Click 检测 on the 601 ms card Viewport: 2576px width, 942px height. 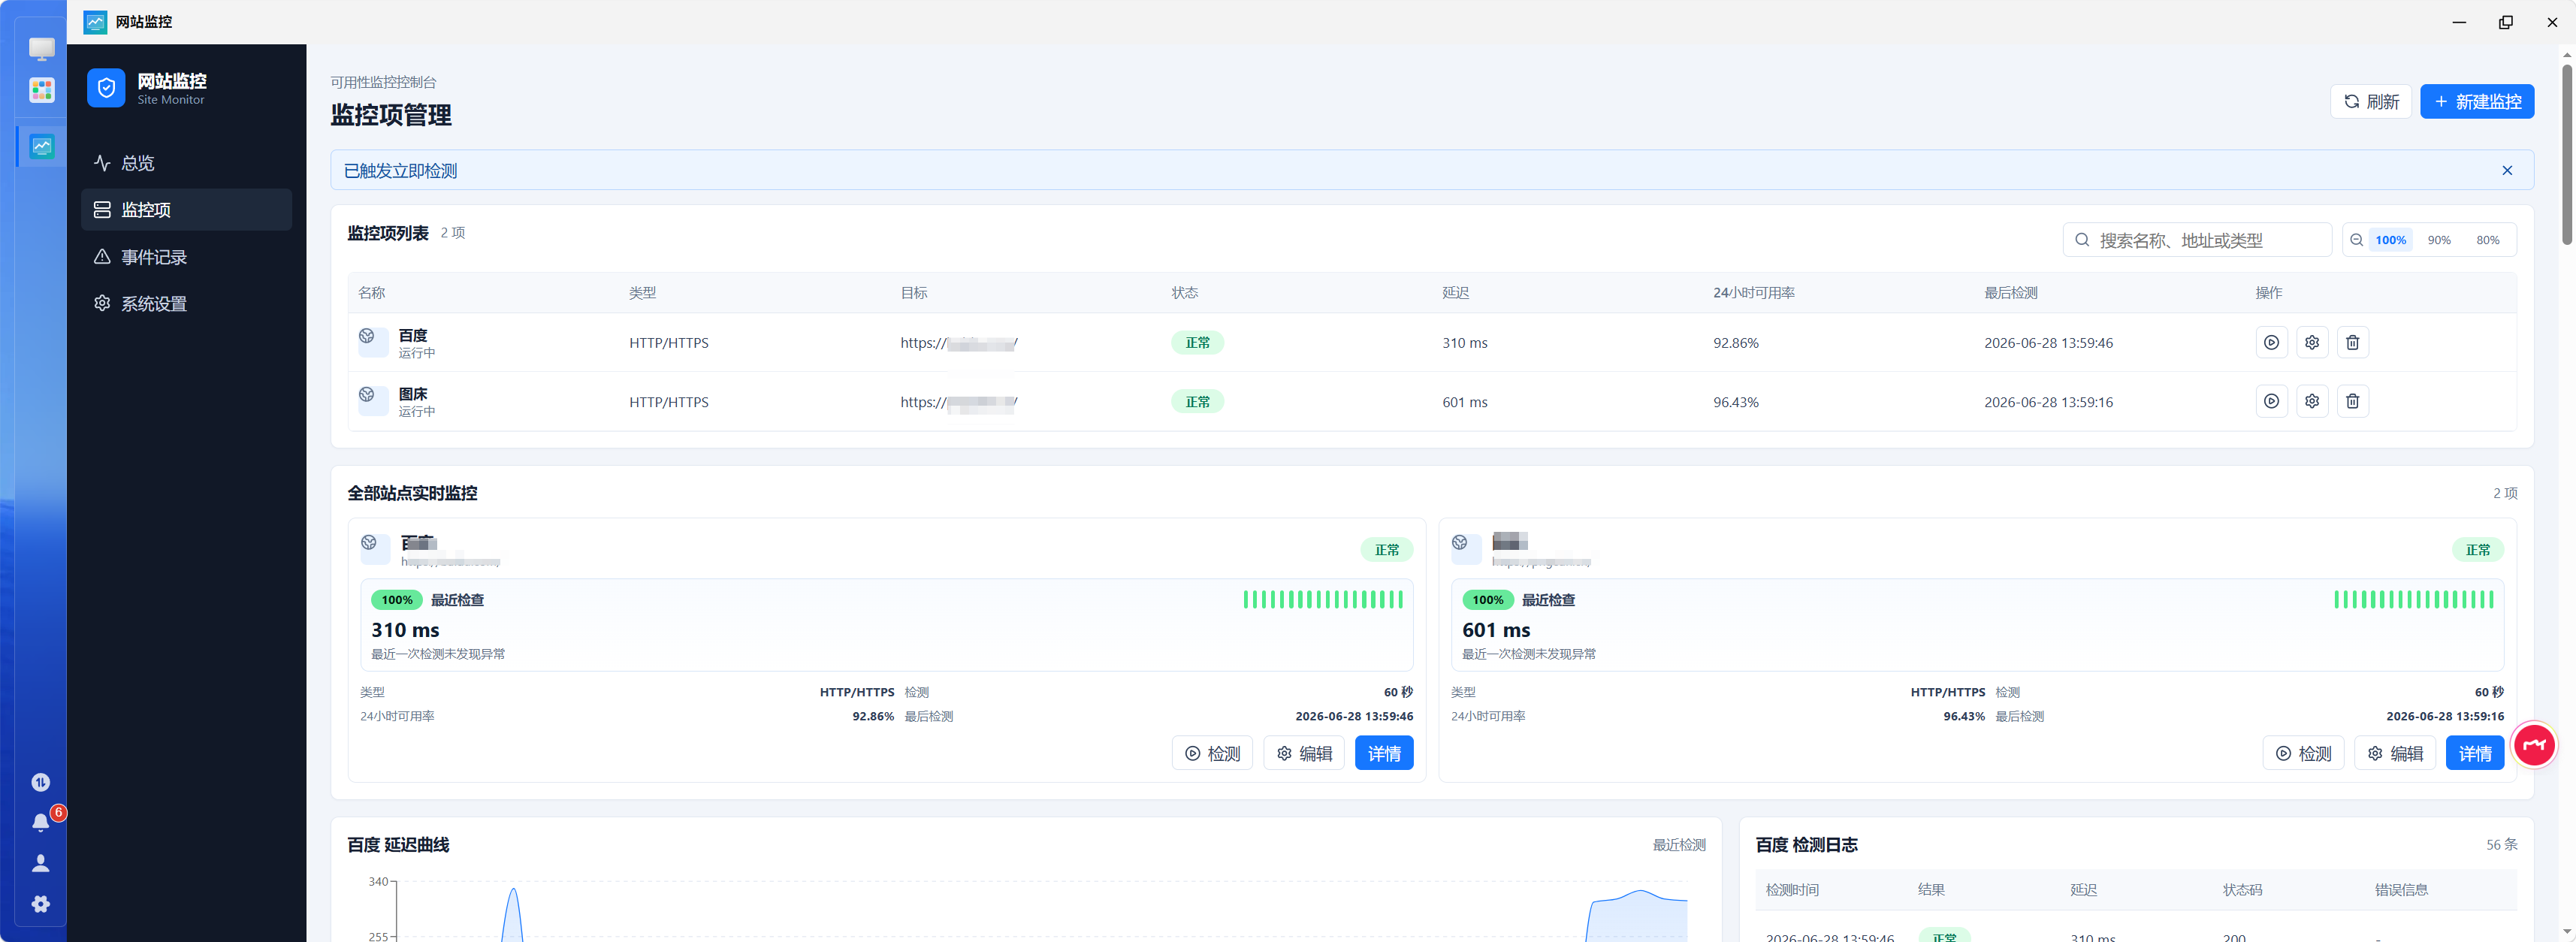pos(2303,753)
